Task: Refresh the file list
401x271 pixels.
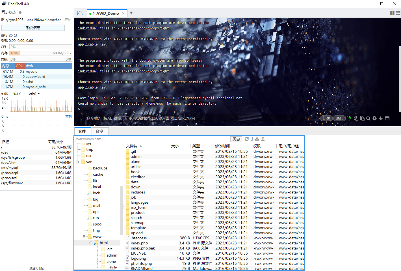Action: click(x=247, y=139)
